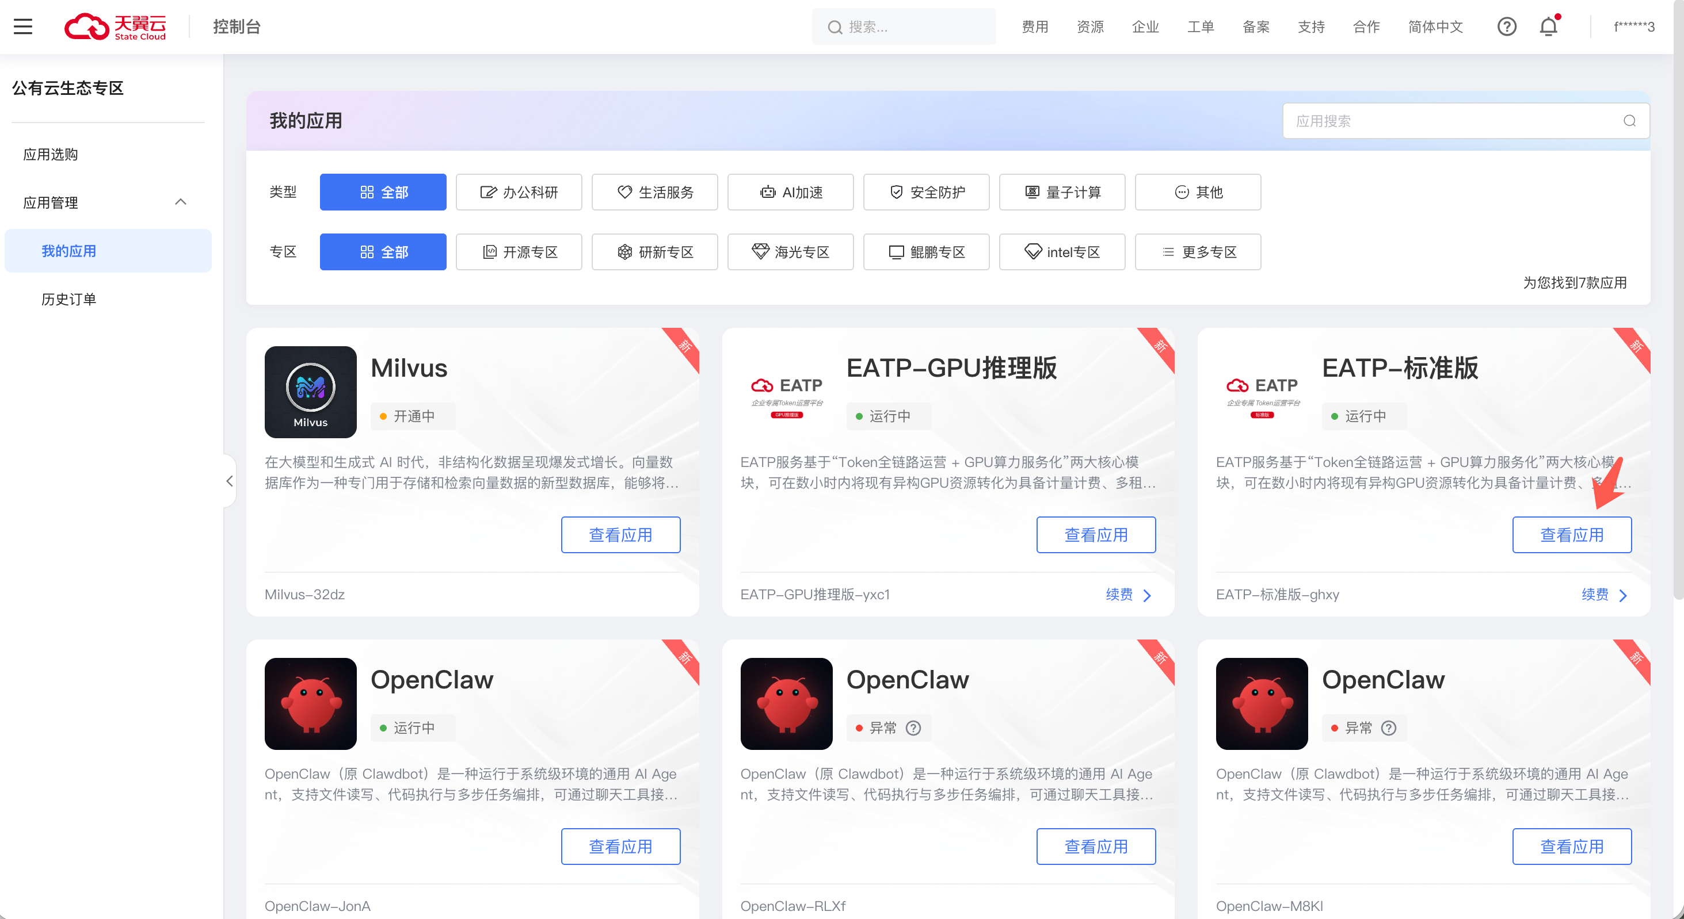
Task: Click the State Cloud logo
Action: (x=115, y=27)
